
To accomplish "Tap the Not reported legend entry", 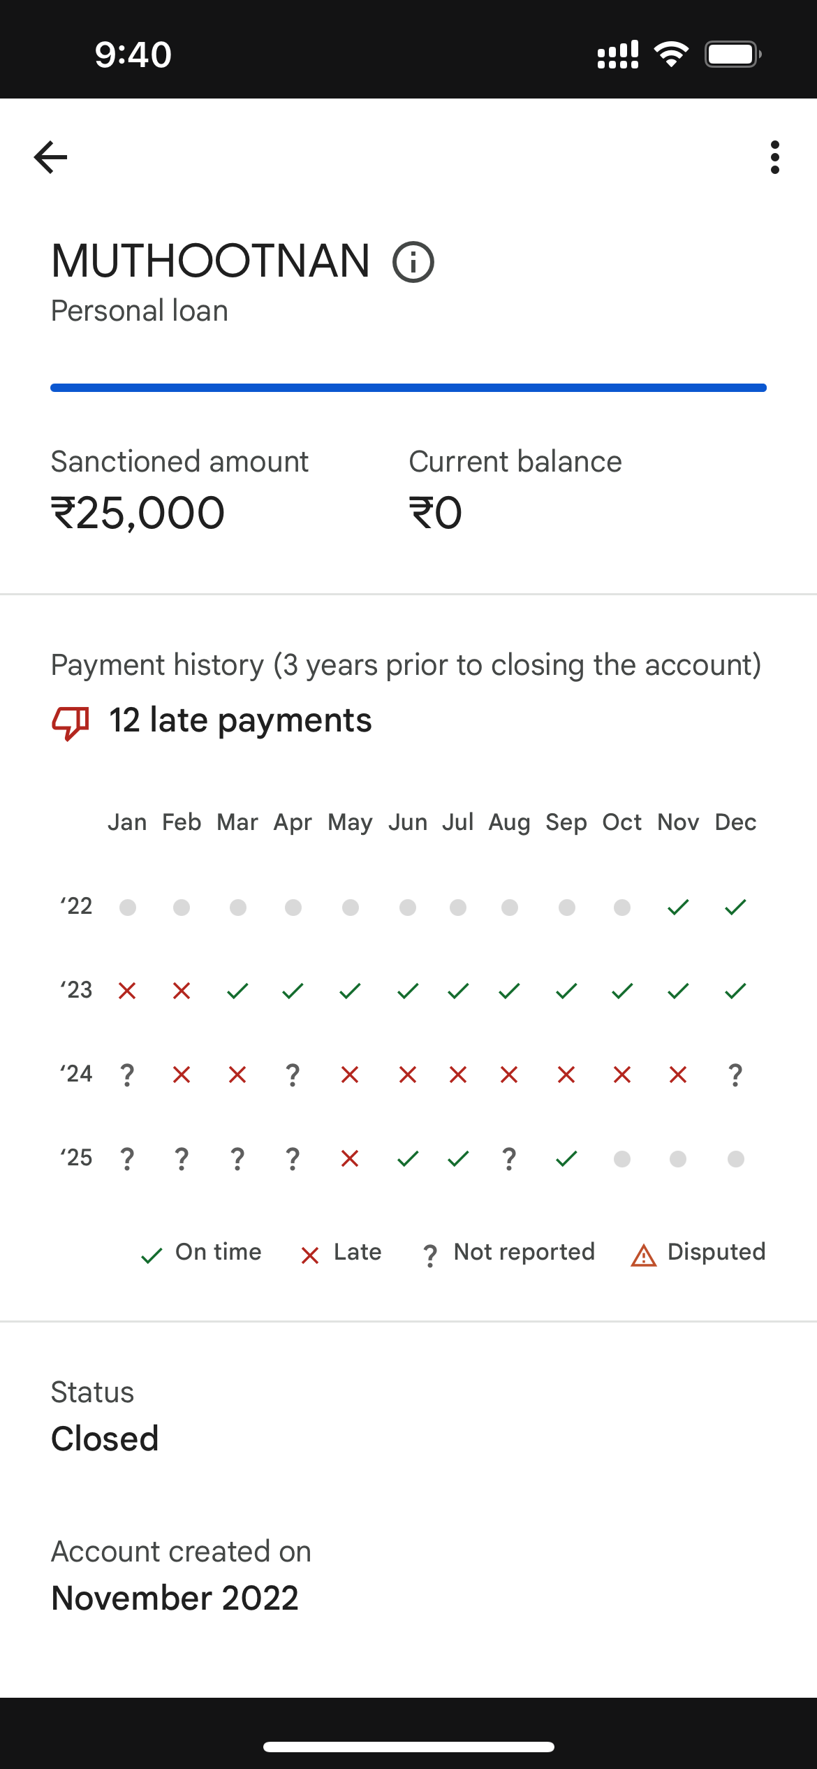I will click(508, 1253).
